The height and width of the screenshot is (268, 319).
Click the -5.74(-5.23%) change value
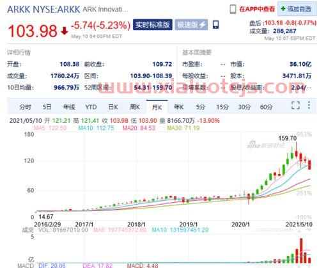100,26
